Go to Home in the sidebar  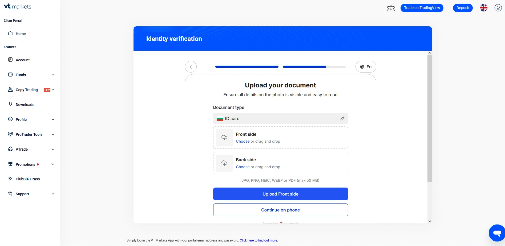tap(21, 34)
